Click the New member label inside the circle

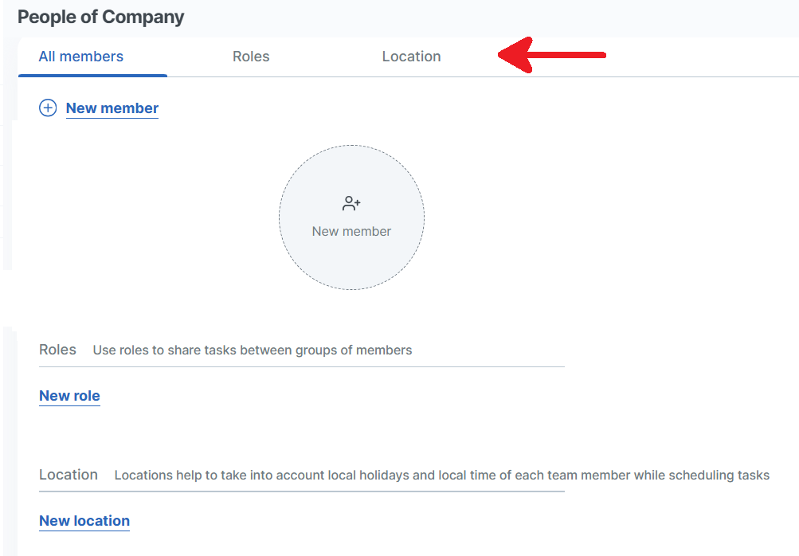(x=351, y=232)
